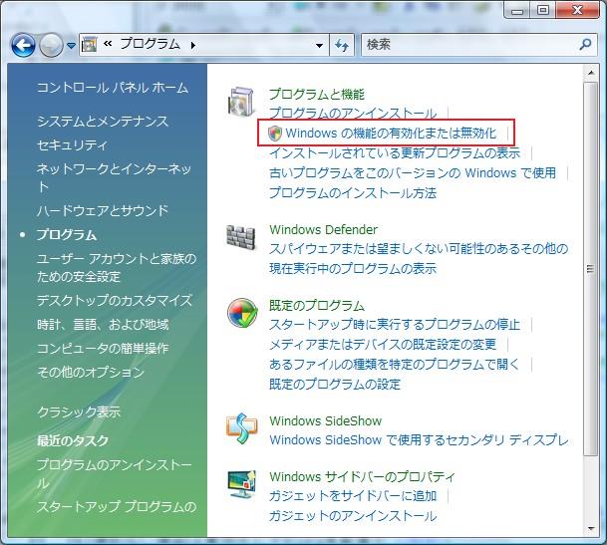Click 既定のプログラムの設定
The height and width of the screenshot is (545, 607).
(335, 385)
